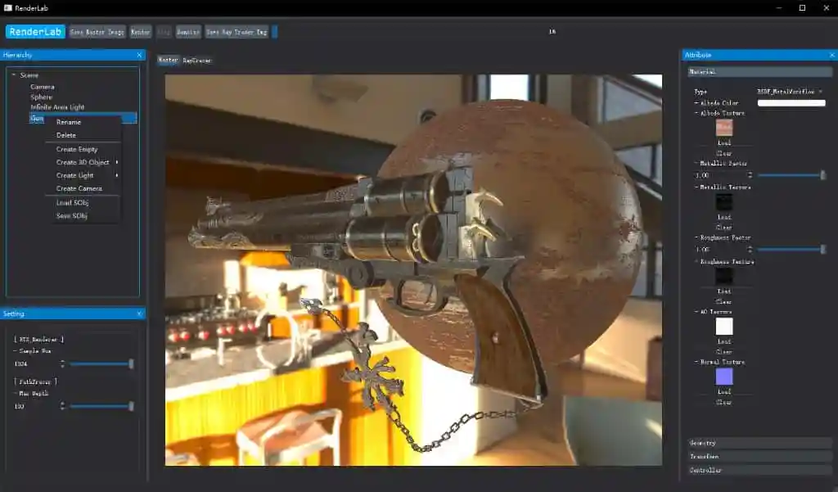
Task: Choose Load SObj from context menu
Action: point(72,203)
